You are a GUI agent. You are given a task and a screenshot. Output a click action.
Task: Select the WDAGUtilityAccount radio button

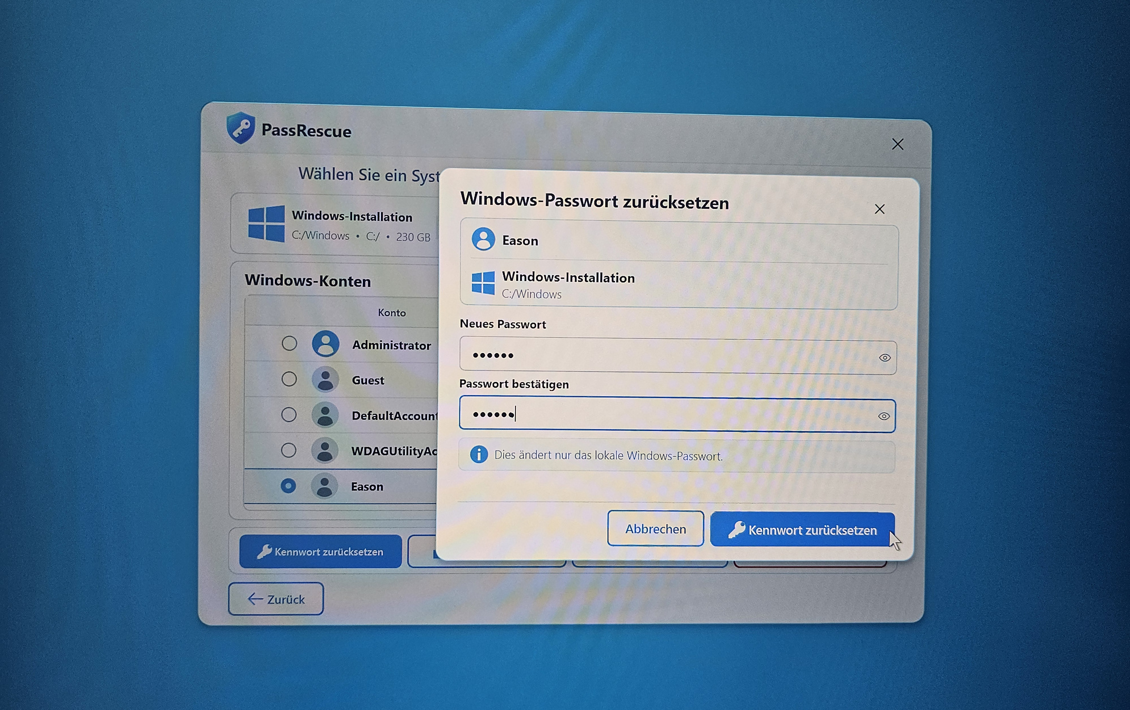(288, 450)
